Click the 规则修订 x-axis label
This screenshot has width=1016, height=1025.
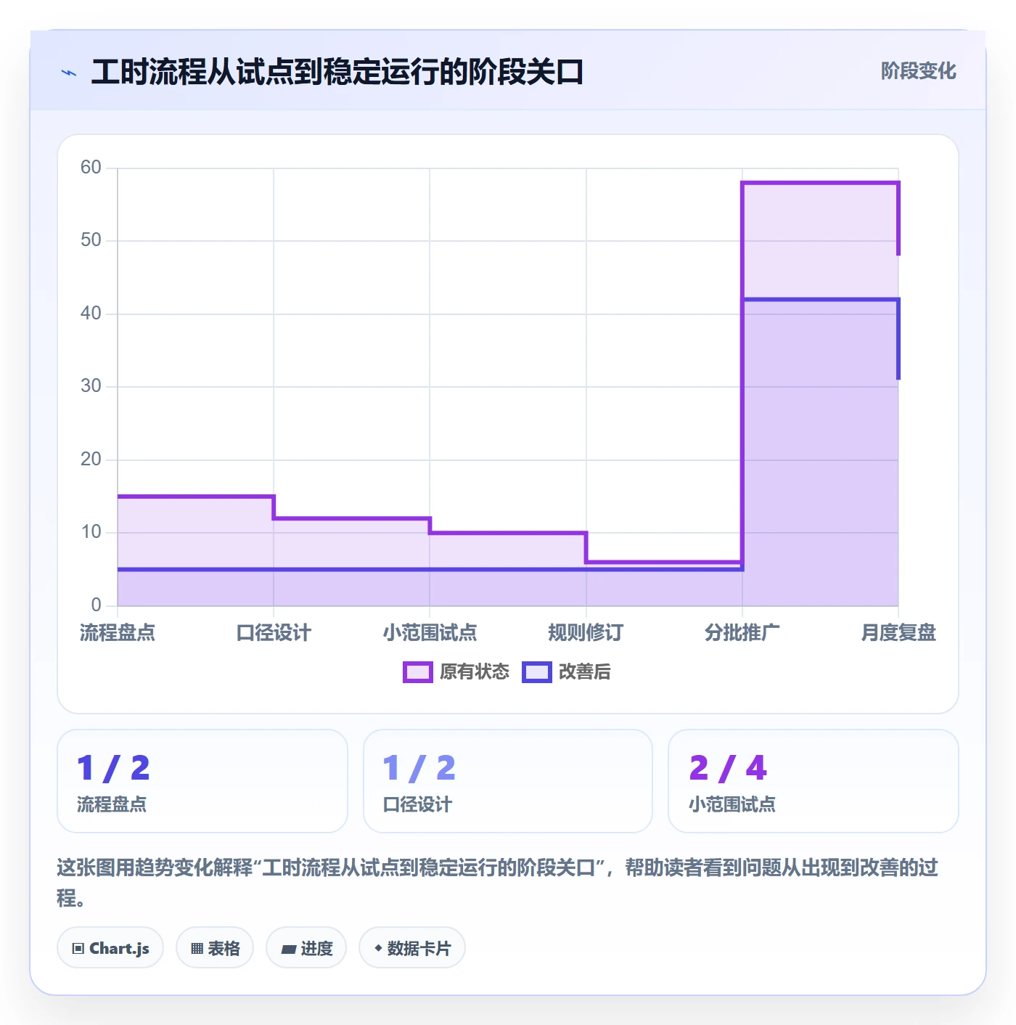pyautogui.click(x=586, y=633)
